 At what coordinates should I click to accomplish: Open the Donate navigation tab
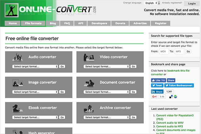point(120,23)
